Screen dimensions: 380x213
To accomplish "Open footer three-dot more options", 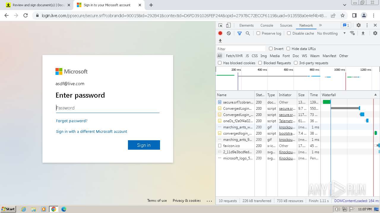I will (x=209, y=201).
